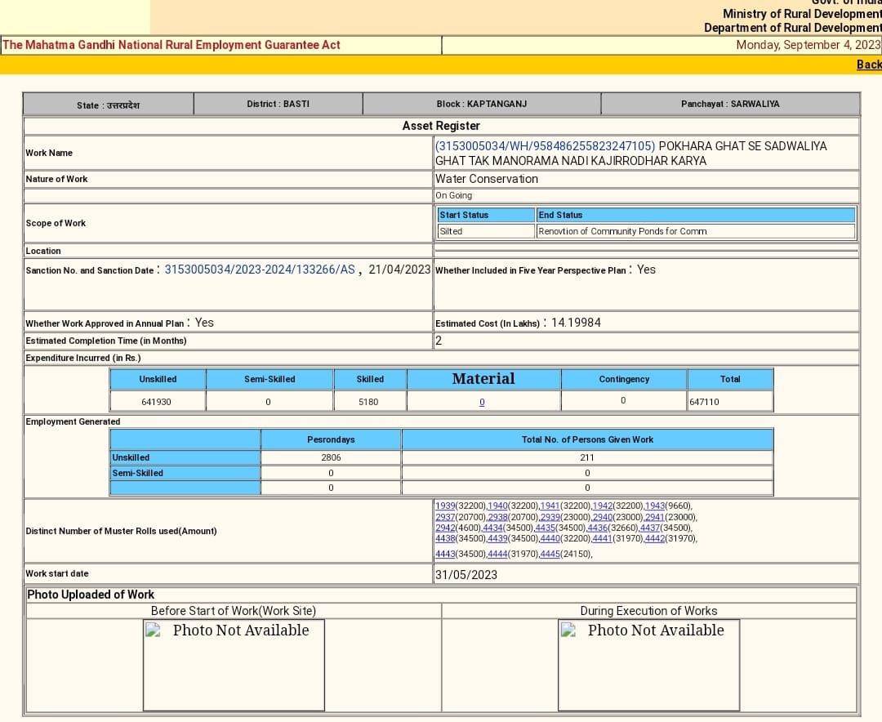Click unskilled persondays value 2806
The image size is (882, 722).
point(331,457)
